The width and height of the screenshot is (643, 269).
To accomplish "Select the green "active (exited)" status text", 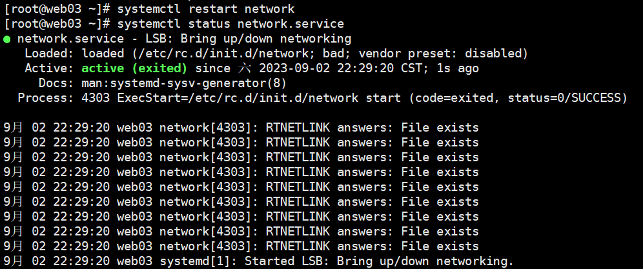I will coord(134,68).
